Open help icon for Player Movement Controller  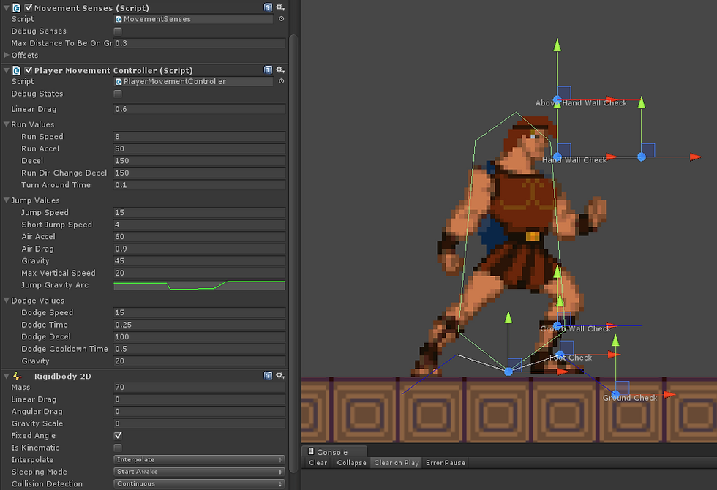coord(268,70)
